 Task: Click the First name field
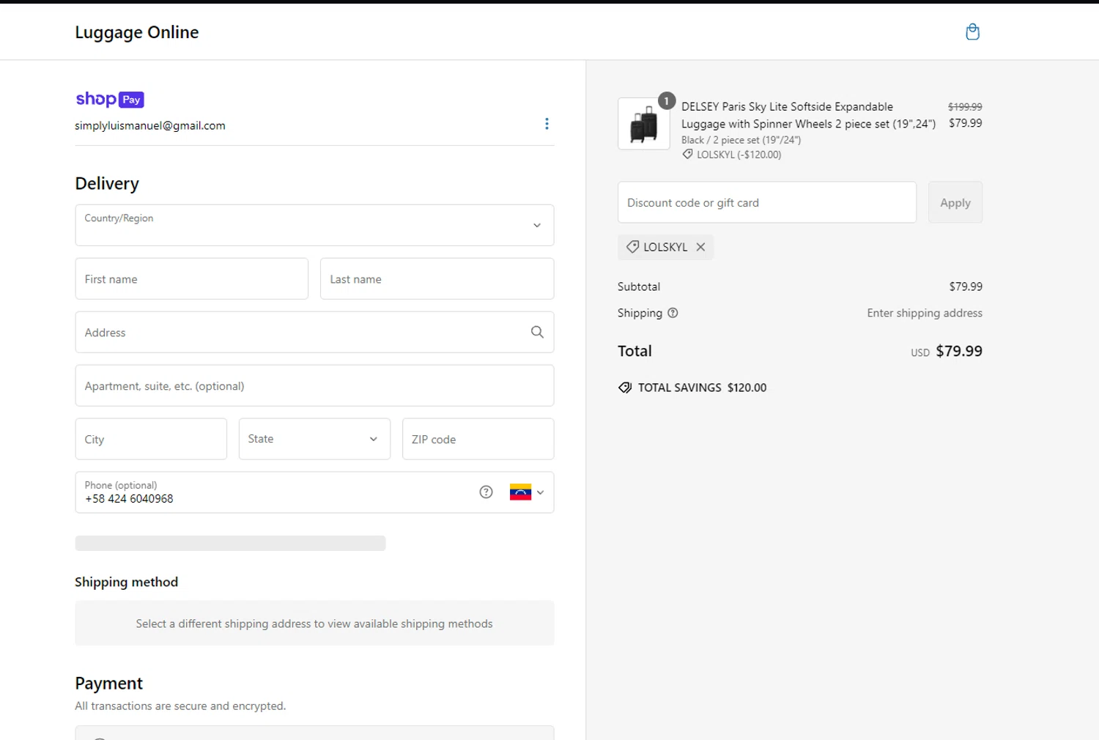[191, 278]
